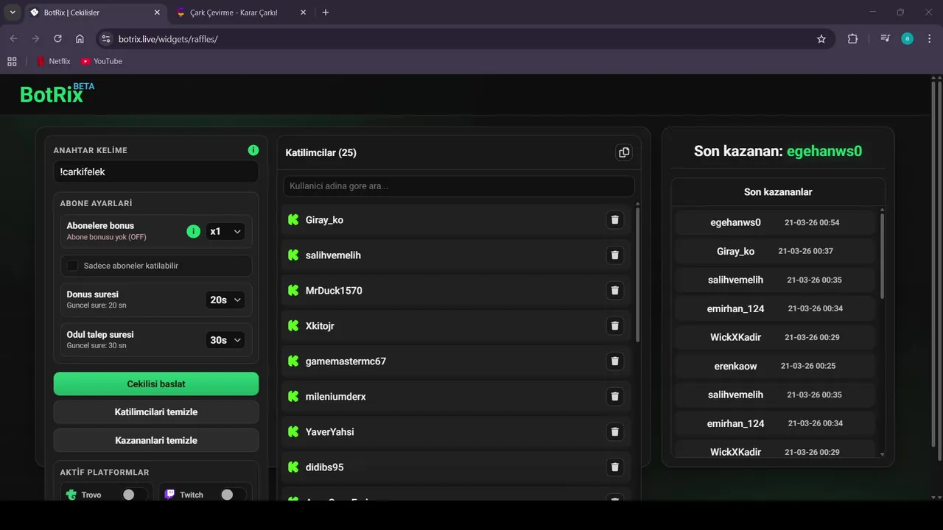Click the keyword field containing !carkifelek
Viewport: 943px width, 530px height.
click(156, 172)
